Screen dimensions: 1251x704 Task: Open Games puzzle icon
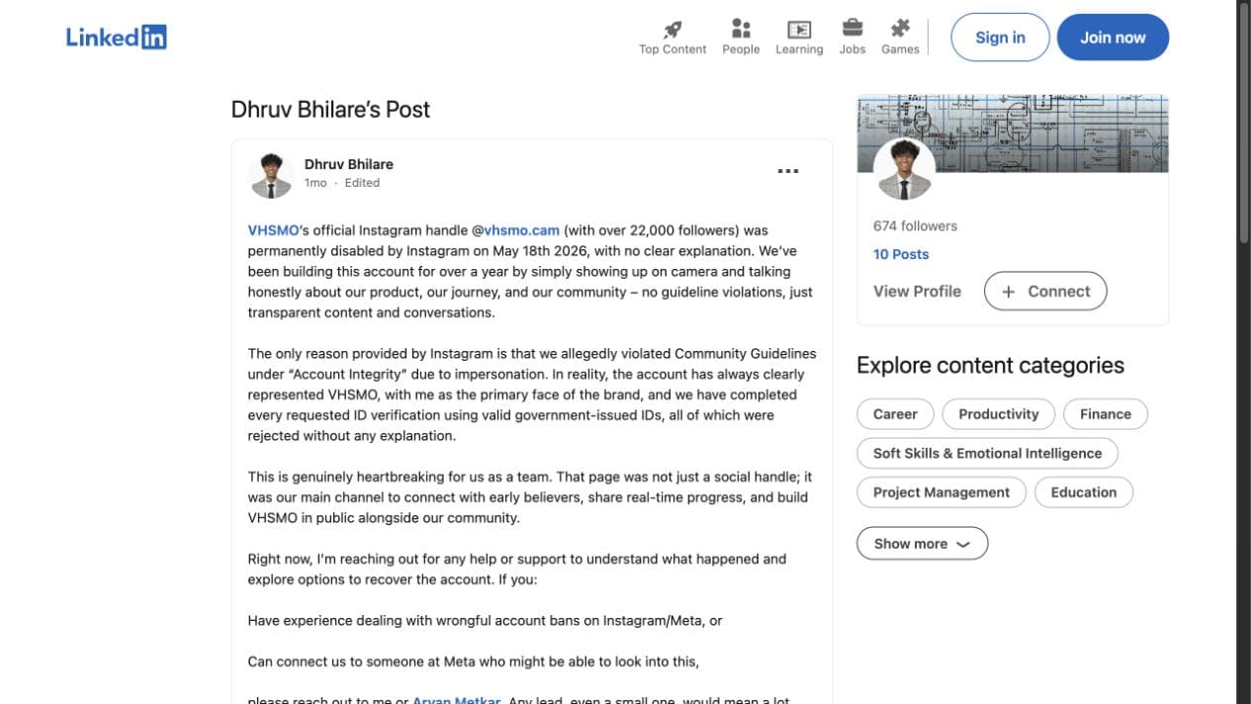point(900,29)
